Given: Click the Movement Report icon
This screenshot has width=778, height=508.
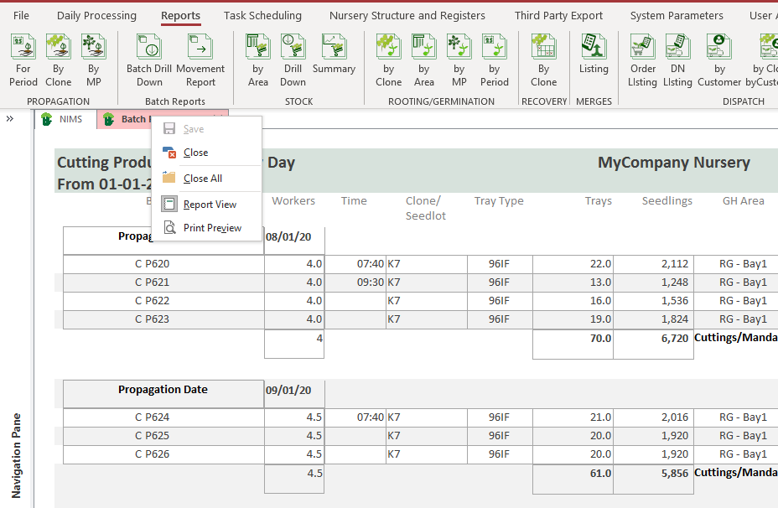Looking at the screenshot, I should click(200, 60).
